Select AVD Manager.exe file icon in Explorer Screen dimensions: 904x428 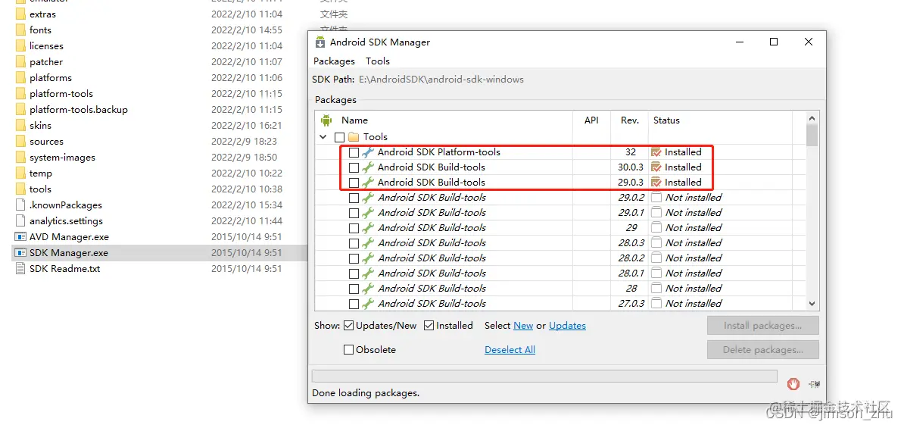tap(20, 237)
